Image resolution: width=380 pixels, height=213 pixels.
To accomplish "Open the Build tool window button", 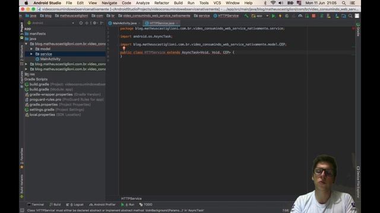I will (55, 205).
